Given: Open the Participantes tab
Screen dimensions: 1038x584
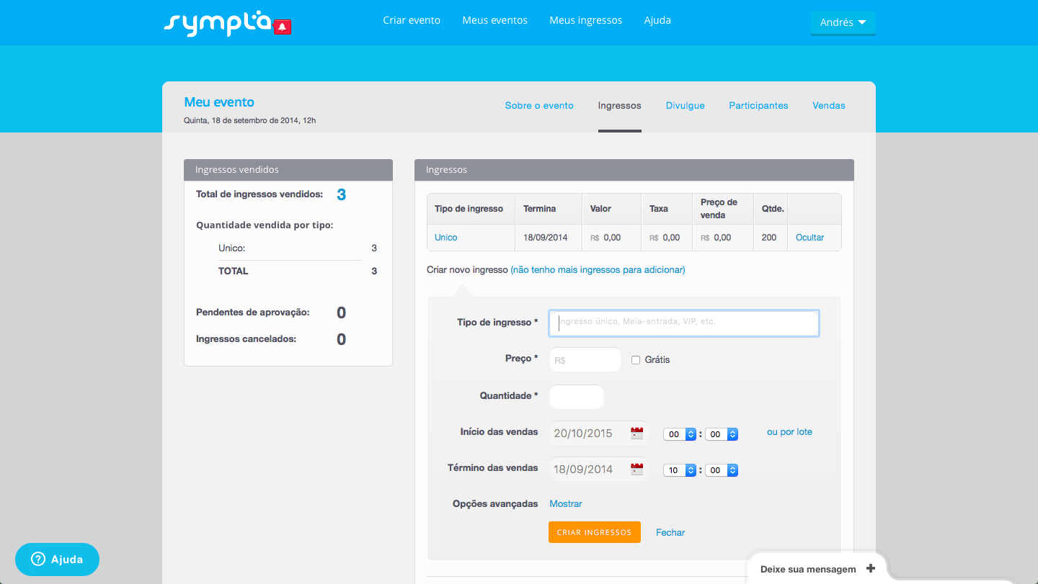Looking at the screenshot, I should pyautogui.click(x=758, y=105).
